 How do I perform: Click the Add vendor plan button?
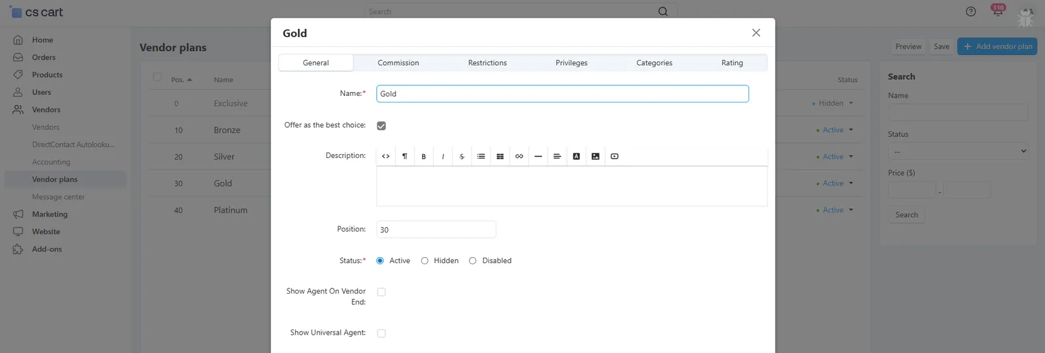pos(997,46)
